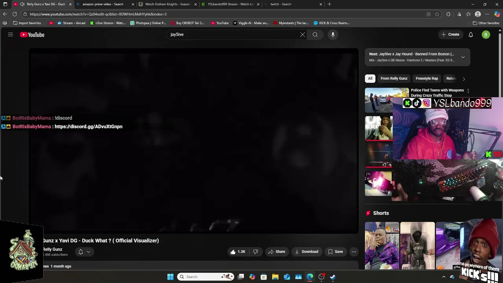This screenshot has height=283, width=503.
Task: Open Steam from the taskbar
Action: (333, 277)
